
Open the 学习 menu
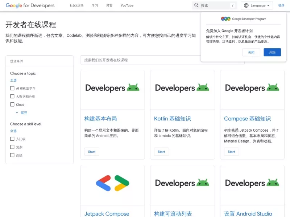point(95,5)
